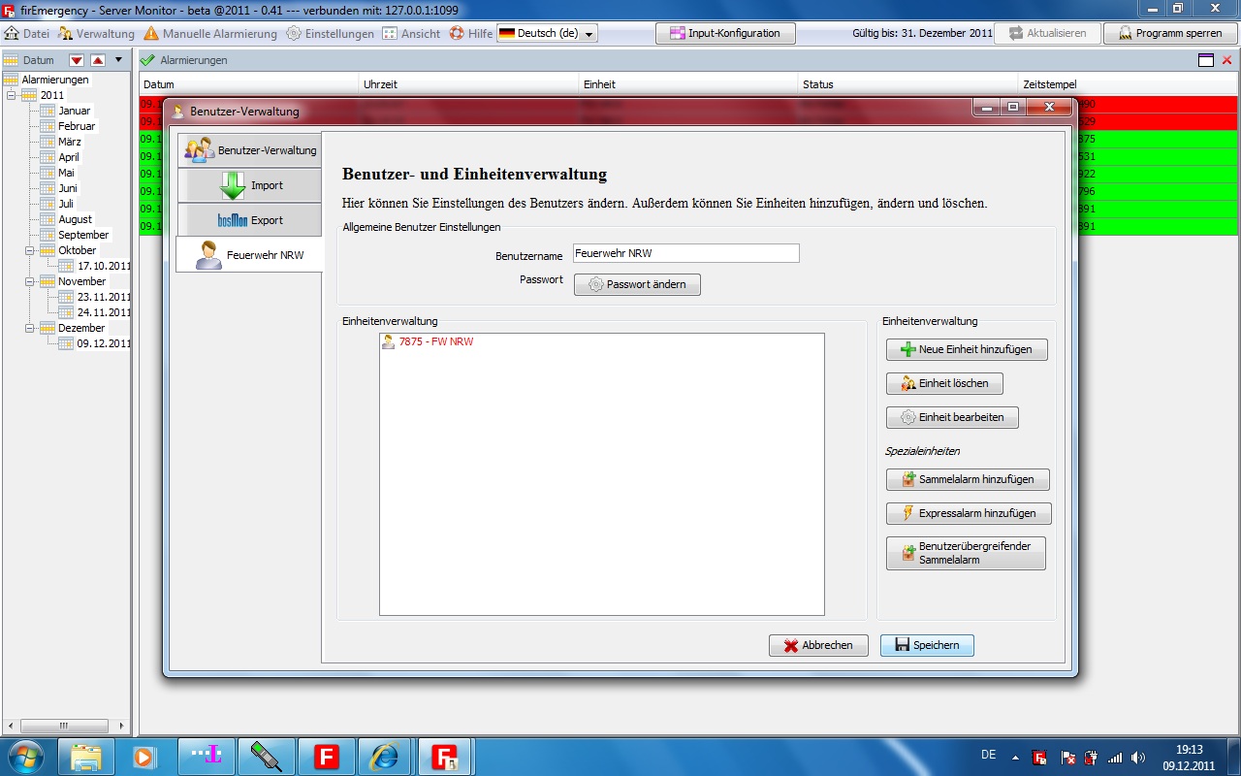Open the Einstellungen menu

(x=331, y=34)
